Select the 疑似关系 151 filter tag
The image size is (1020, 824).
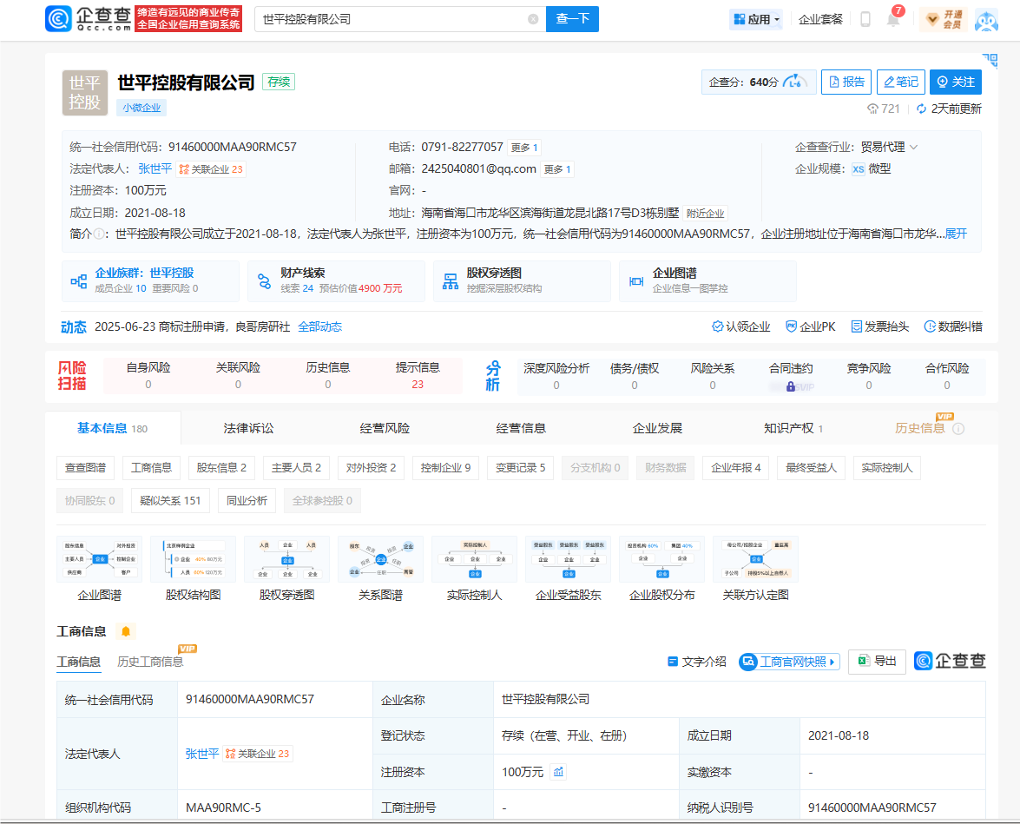click(170, 500)
